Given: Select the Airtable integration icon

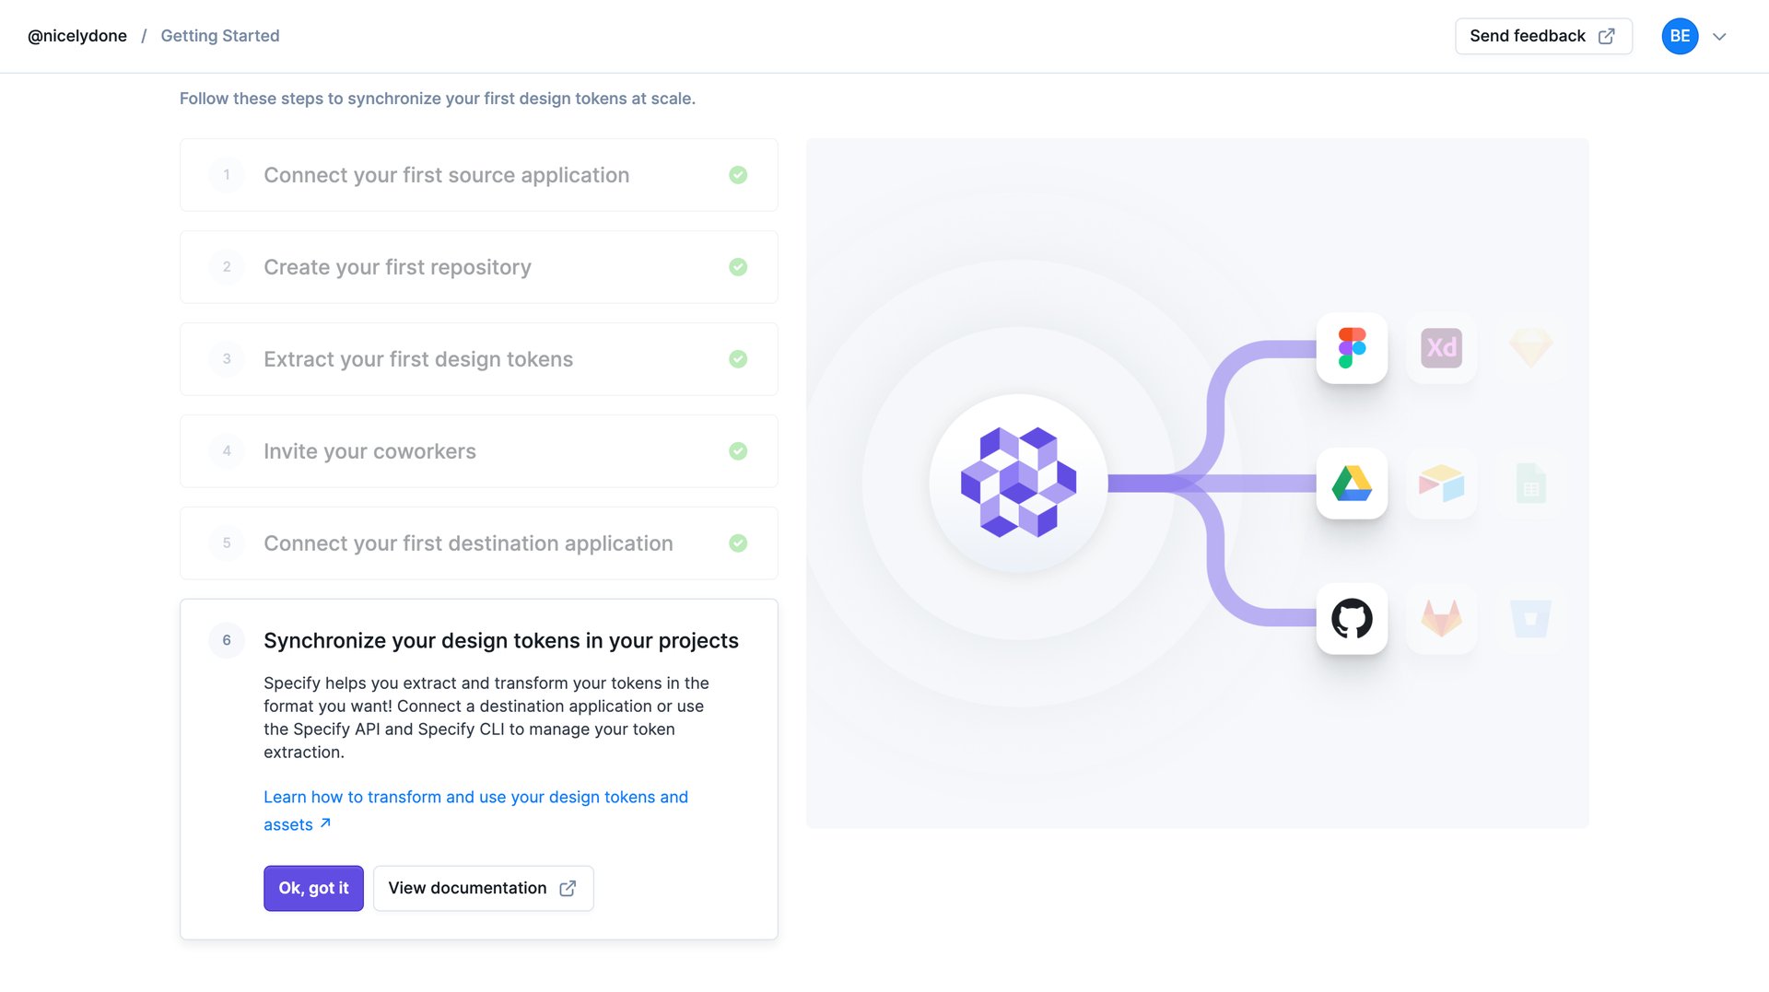Looking at the screenshot, I should point(1441,484).
